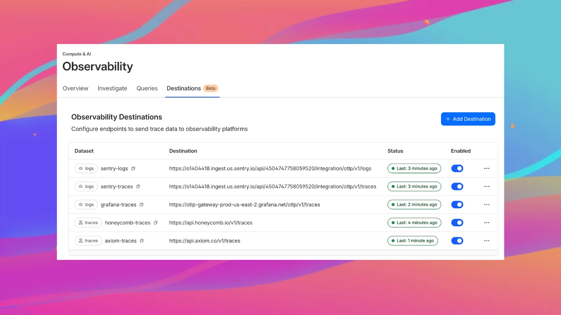The image size is (561, 315).
Task: Open the three-dot menu for honeycomb-traces
Action: click(x=487, y=223)
